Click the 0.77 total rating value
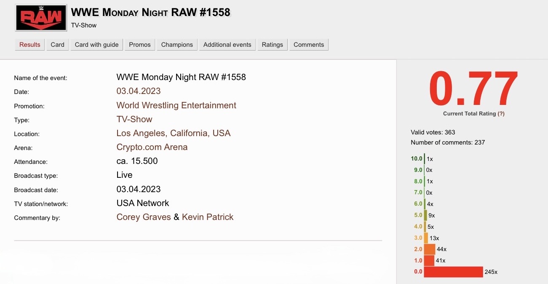Screen dimensions: 548x284 [473, 89]
